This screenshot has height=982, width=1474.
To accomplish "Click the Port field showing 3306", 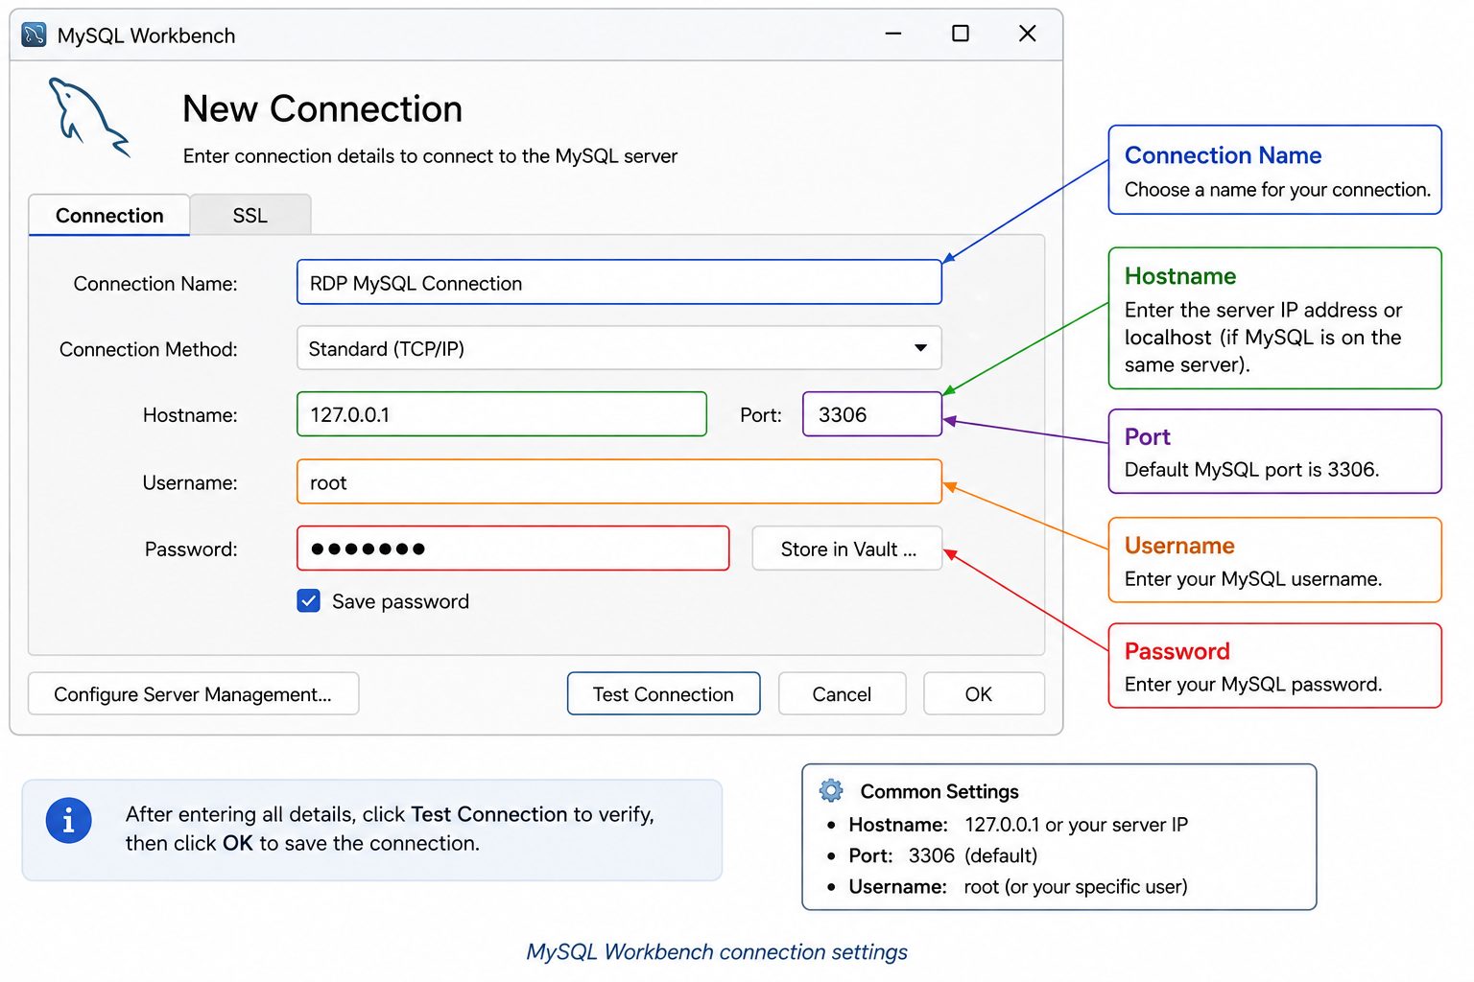I will tap(872, 414).
